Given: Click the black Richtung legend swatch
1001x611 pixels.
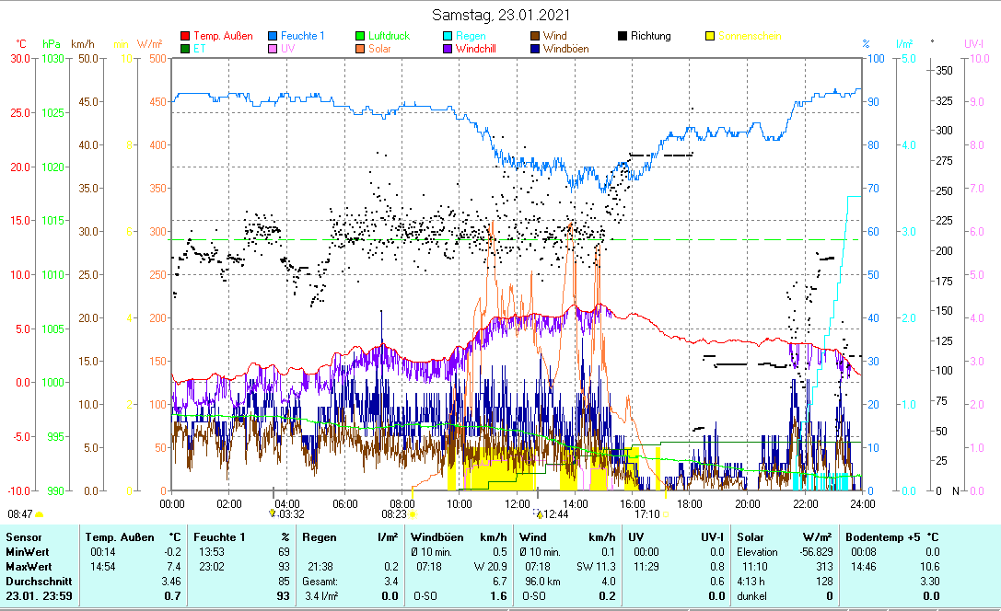Looking at the screenshot, I should click(x=623, y=37).
